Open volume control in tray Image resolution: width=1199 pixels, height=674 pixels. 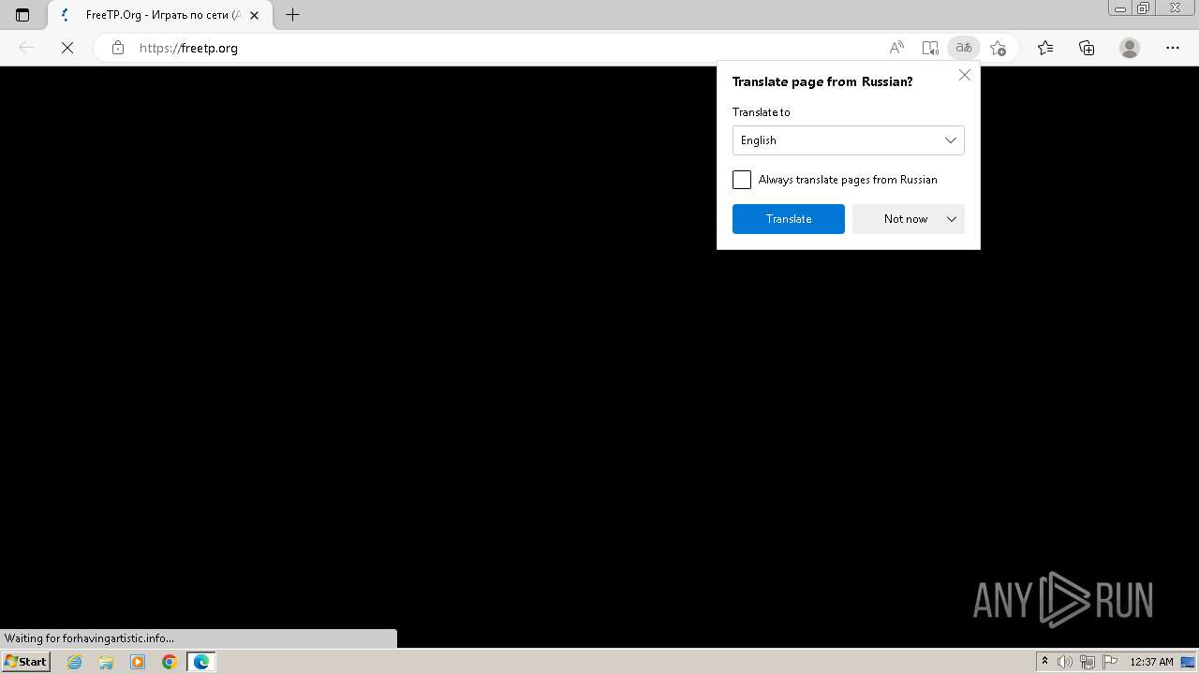pyautogui.click(x=1065, y=662)
